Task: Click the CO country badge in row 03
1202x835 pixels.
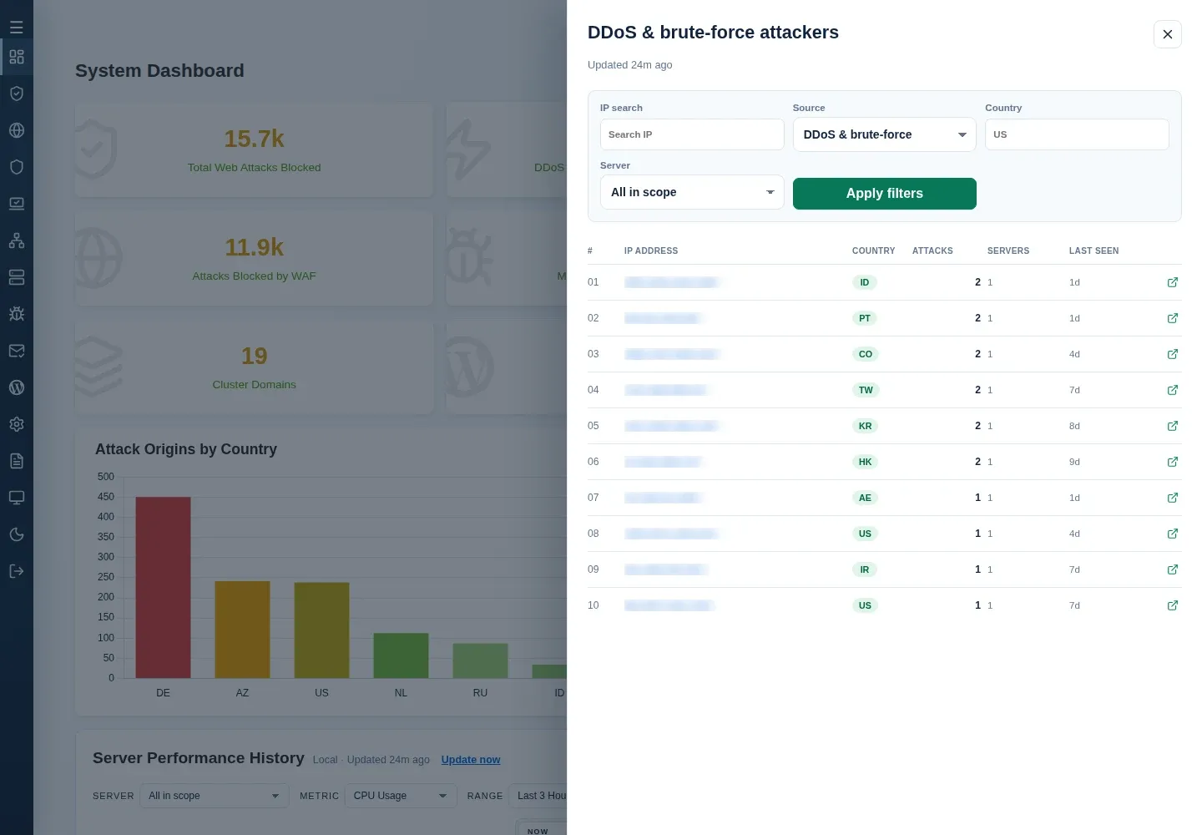Action: click(866, 354)
